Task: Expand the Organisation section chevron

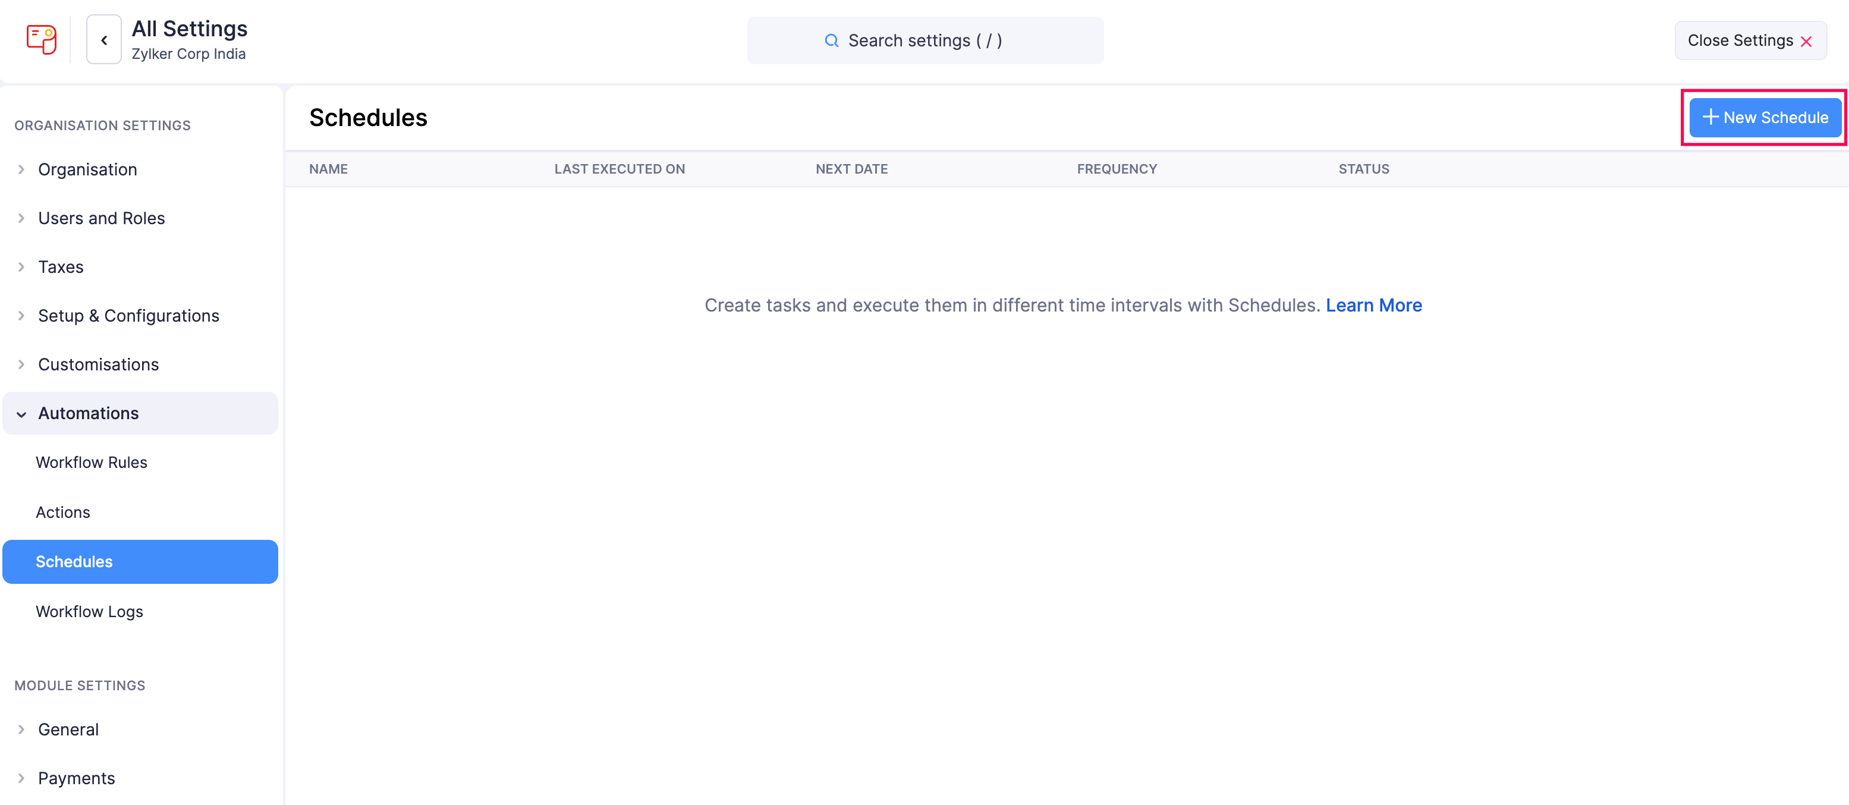Action: [21, 169]
